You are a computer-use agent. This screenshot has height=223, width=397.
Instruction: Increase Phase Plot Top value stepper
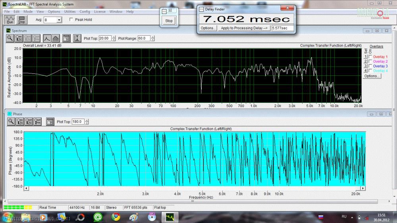pos(87,120)
